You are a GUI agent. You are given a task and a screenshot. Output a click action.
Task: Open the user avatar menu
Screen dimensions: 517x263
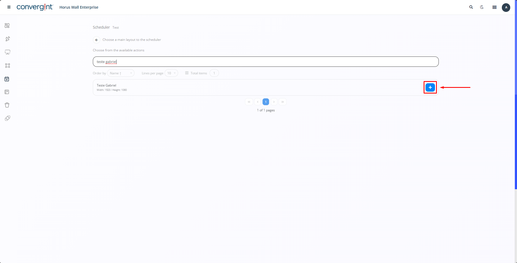506,7
